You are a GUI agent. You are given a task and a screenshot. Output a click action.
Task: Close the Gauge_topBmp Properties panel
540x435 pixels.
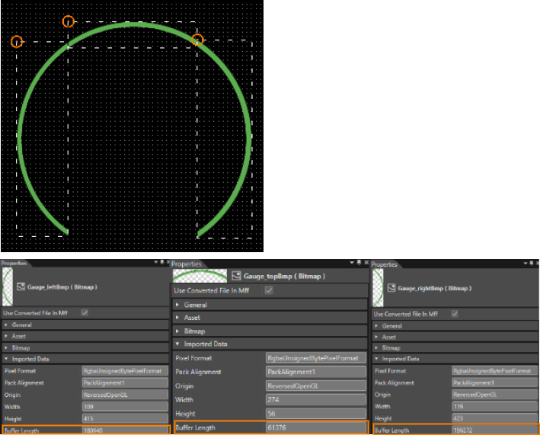(366, 263)
